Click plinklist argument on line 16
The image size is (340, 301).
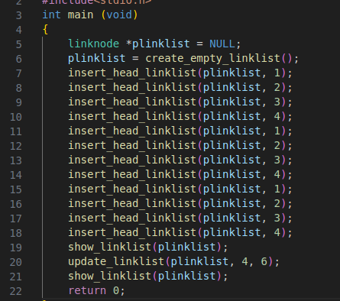pos(232,204)
